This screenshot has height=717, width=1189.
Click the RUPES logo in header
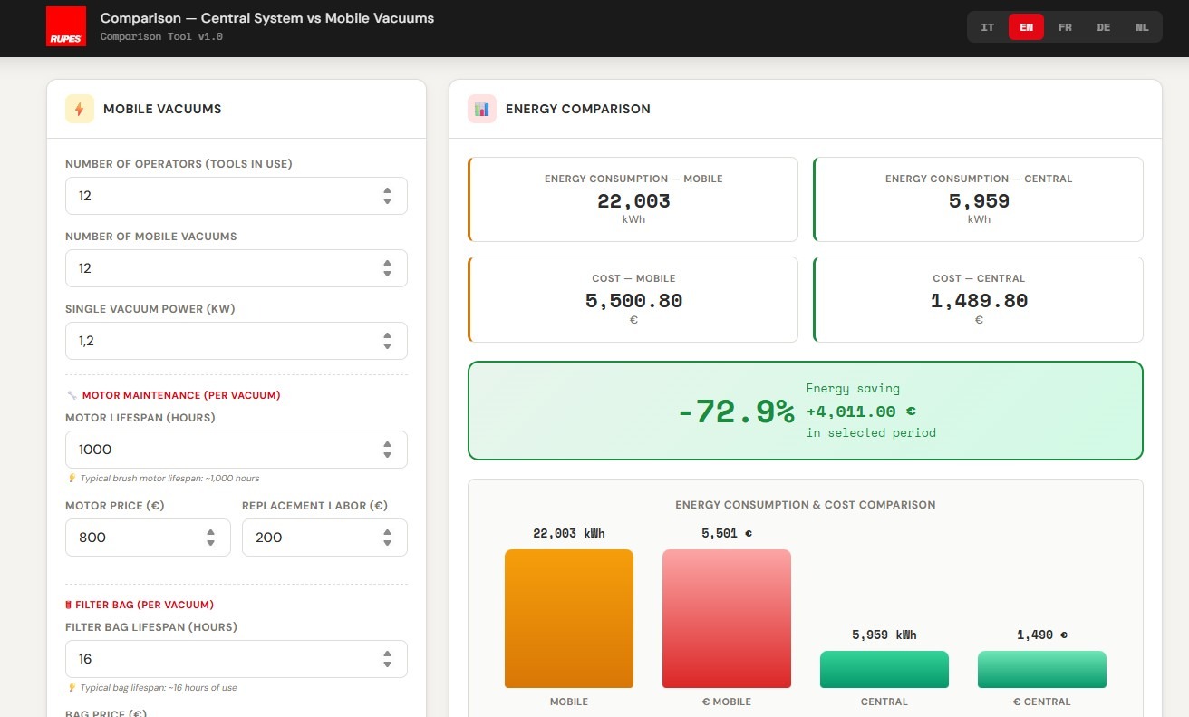[x=65, y=27]
